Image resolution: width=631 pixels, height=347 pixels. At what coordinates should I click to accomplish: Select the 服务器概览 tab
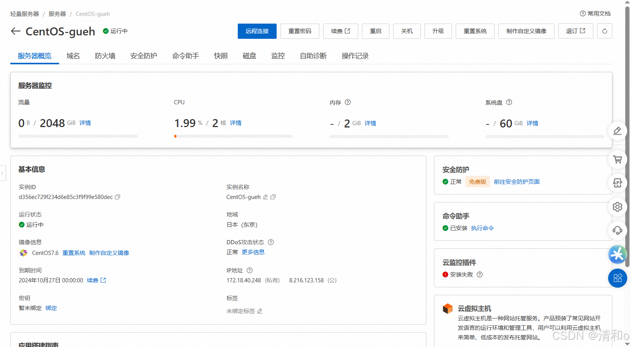[35, 56]
